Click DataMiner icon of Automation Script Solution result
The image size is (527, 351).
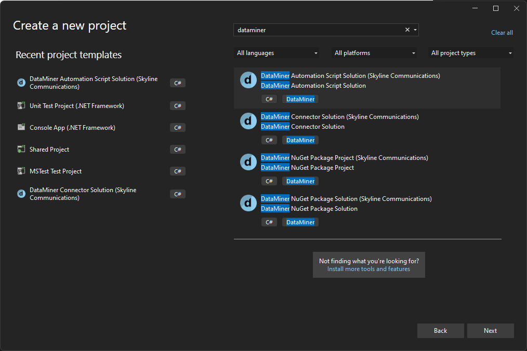(x=248, y=80)
